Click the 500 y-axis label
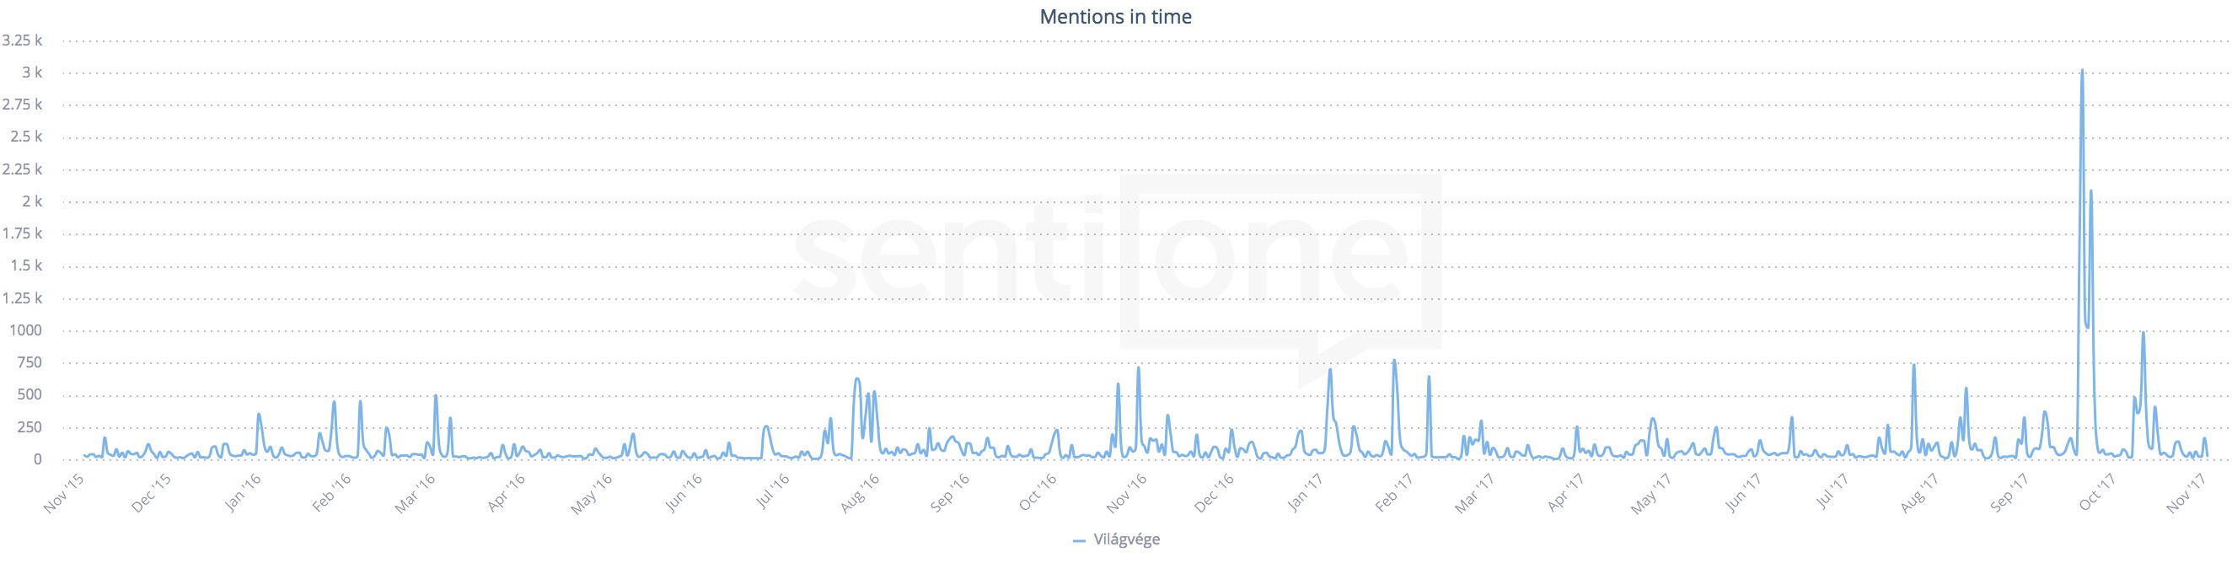The width and height of the screenshot is (2232, 563). pos(30,394)
